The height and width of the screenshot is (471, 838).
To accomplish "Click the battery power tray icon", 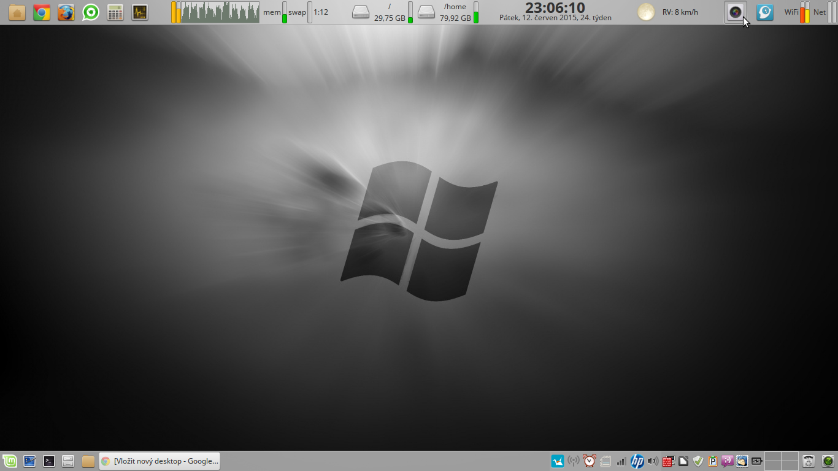I will click(x=757, y=461).
